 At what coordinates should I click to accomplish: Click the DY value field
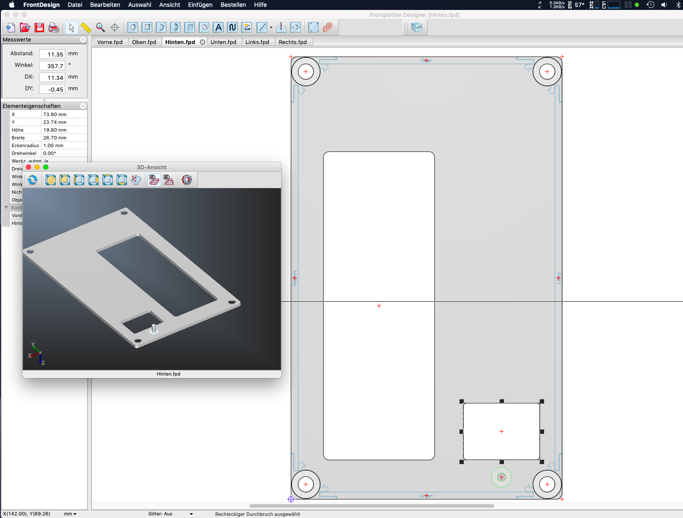coord(52,89)
